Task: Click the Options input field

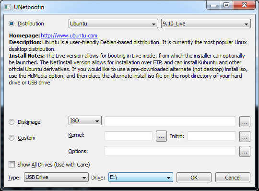Action: pyautogui.click(x=170, y=151)
